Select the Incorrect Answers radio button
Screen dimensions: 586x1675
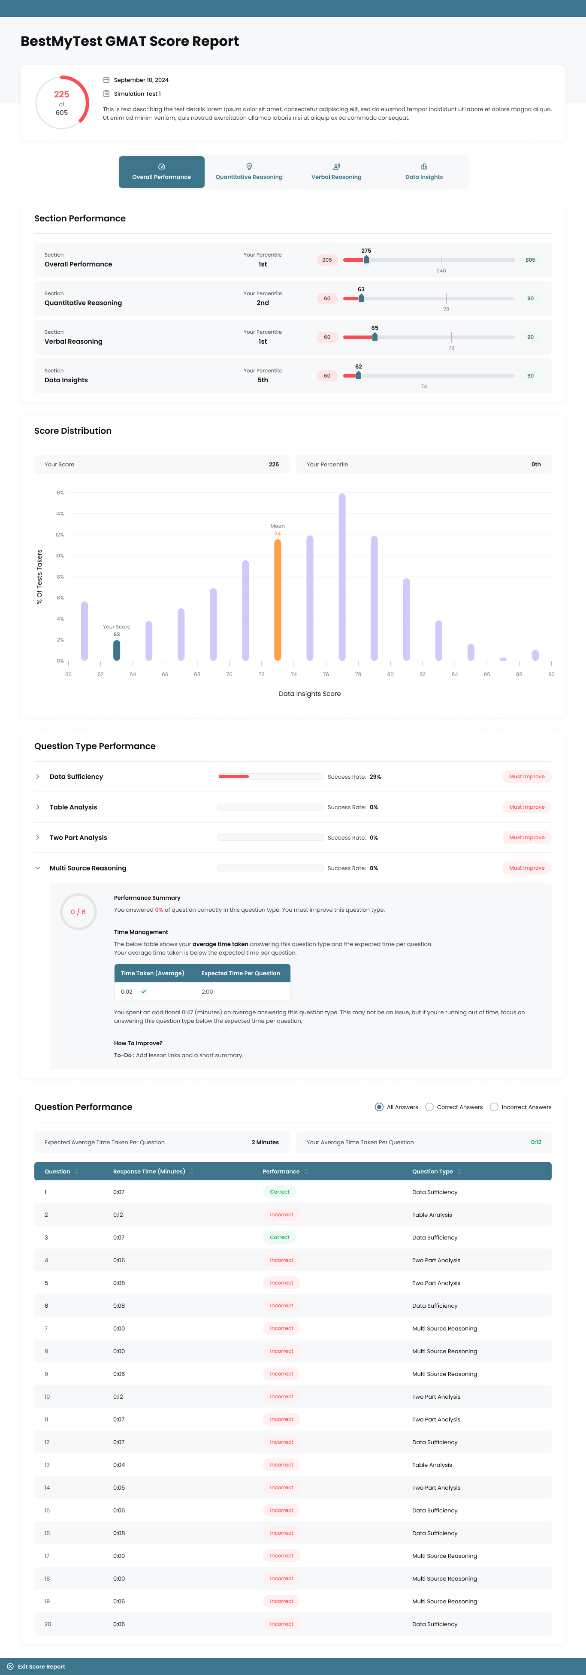pyautogui.click(x=494, y=1107)
